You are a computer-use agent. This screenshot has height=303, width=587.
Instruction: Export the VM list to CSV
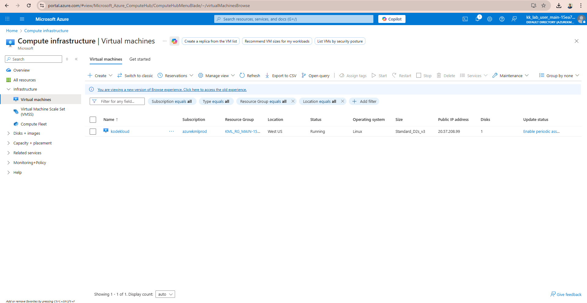click(281, 76)
